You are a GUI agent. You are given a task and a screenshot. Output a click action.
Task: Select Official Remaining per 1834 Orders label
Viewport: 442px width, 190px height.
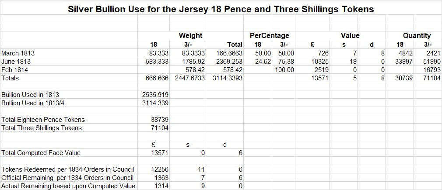point(67,178)
